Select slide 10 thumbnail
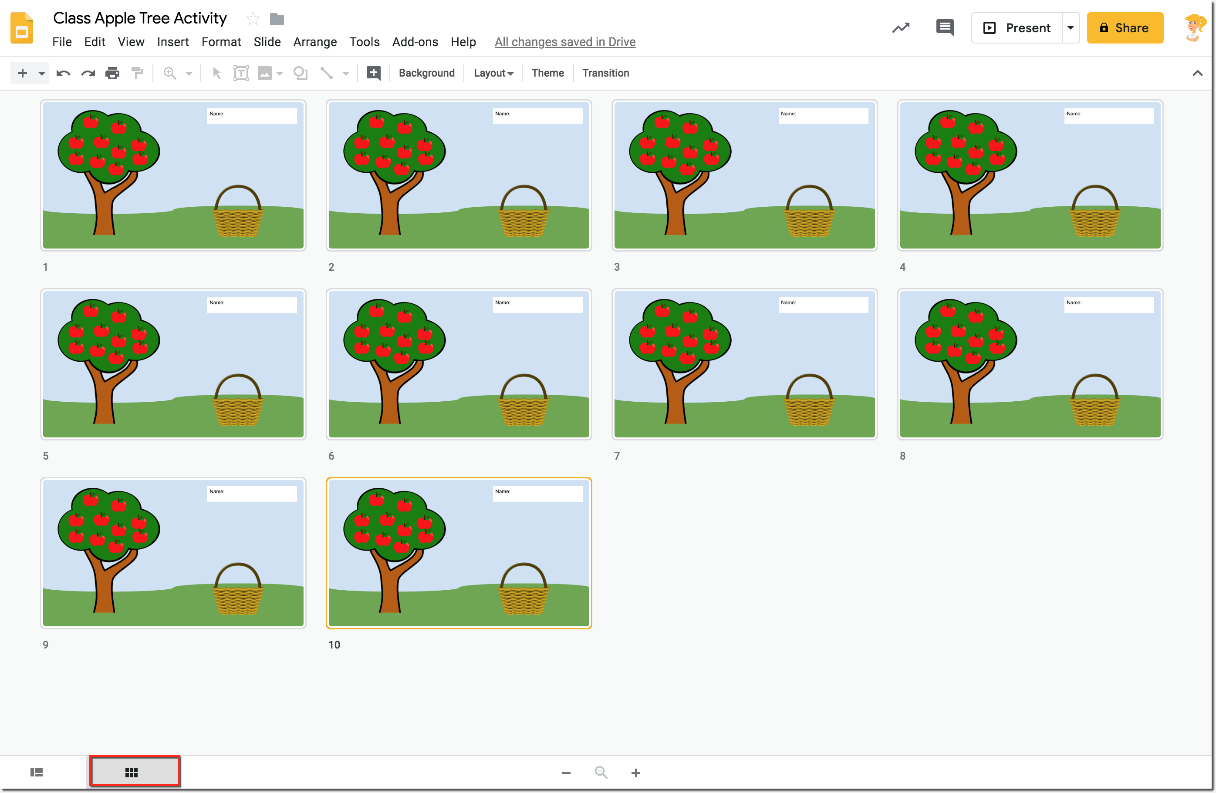The image size is (1216, 793). click(x=459, y=553)
